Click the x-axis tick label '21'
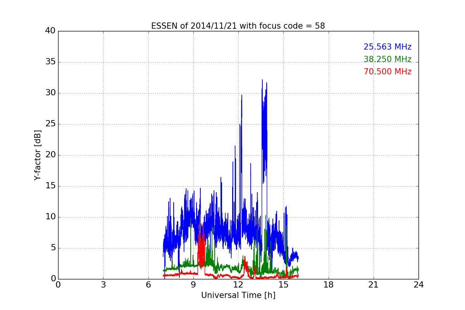The image size is (465, 310). 374,285
